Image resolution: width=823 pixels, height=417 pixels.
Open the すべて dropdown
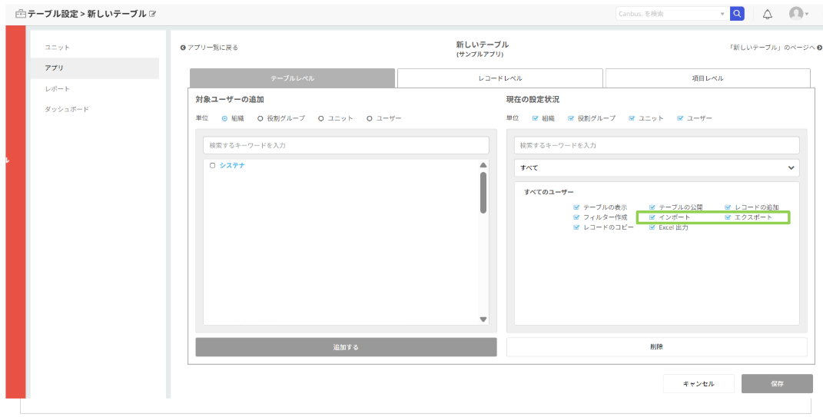656,168
